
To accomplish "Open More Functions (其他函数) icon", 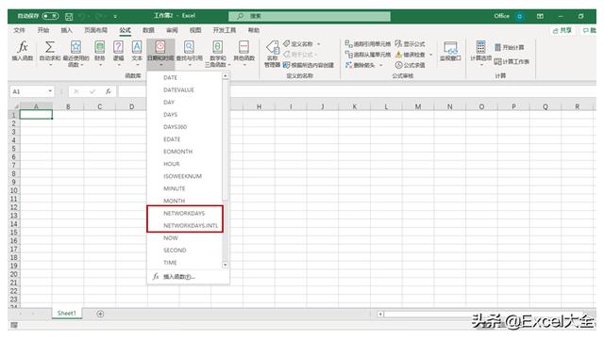I will (x=243, y=47).
